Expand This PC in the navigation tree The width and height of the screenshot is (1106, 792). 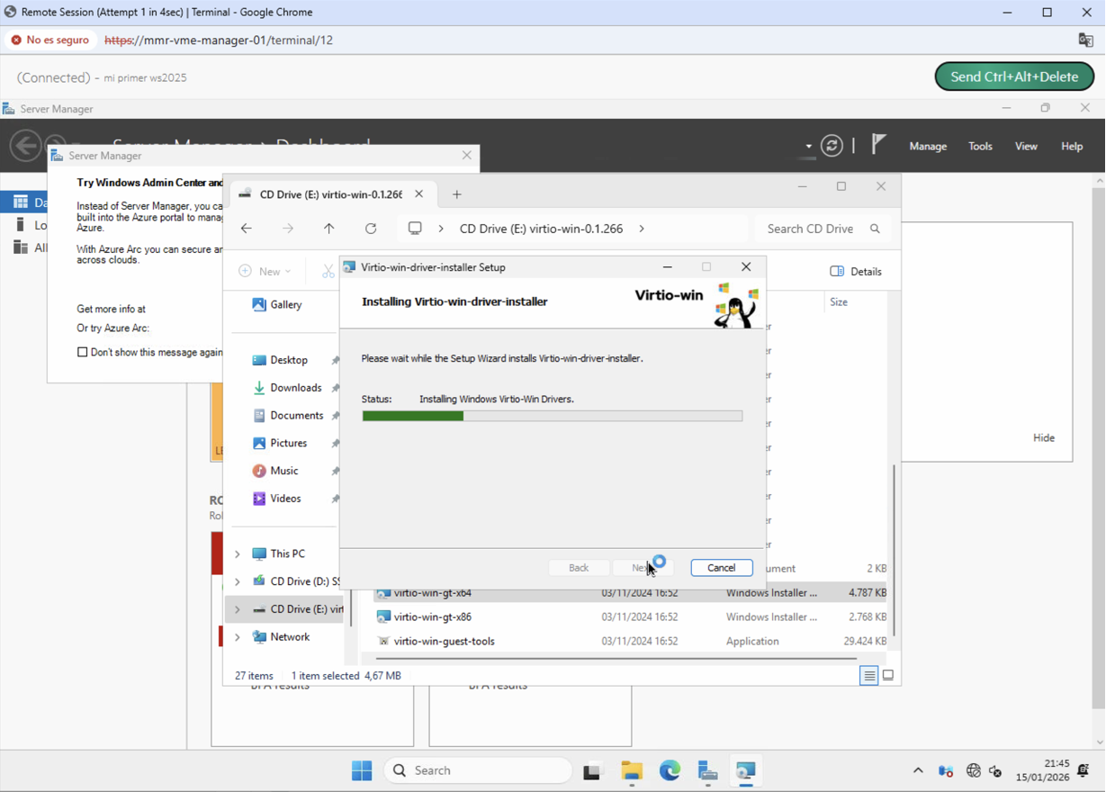click(237, 553)
